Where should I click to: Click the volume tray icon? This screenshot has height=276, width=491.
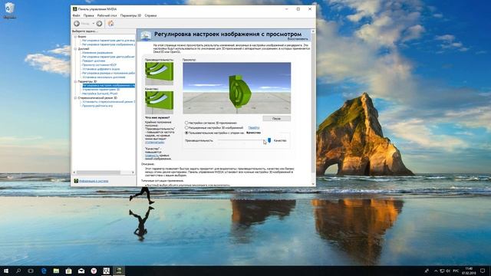448,271
